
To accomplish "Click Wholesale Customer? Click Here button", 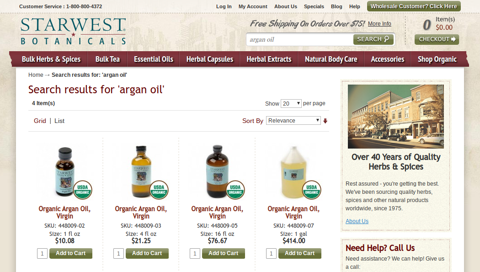I will click(414, 6).
